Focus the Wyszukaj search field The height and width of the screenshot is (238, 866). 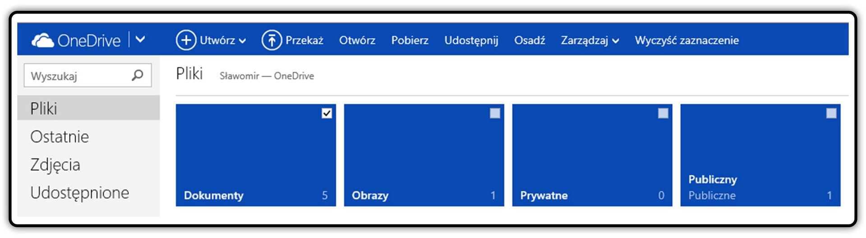click(88, 75)
